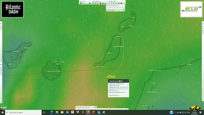Click the Atlantic Dash popup title
This screenshot has width=204, height=115.
(x=114, y=81)
